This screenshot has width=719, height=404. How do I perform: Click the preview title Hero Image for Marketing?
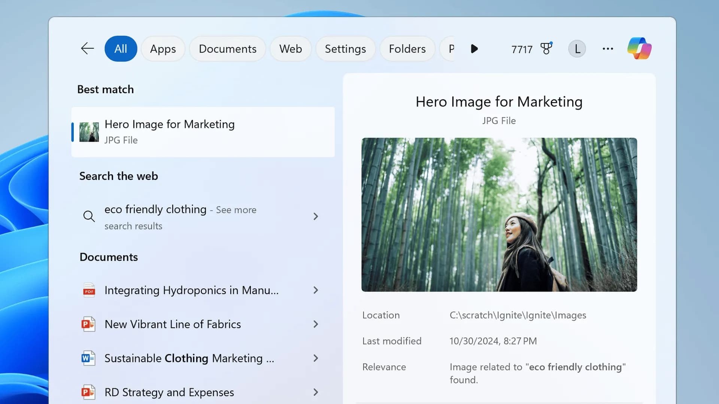(499, 102)
